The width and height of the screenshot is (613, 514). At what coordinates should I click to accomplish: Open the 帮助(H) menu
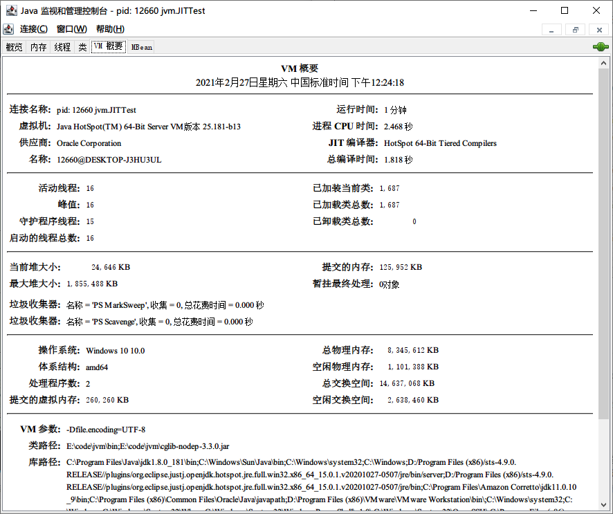pyautogui.click(x=110, y=29)
